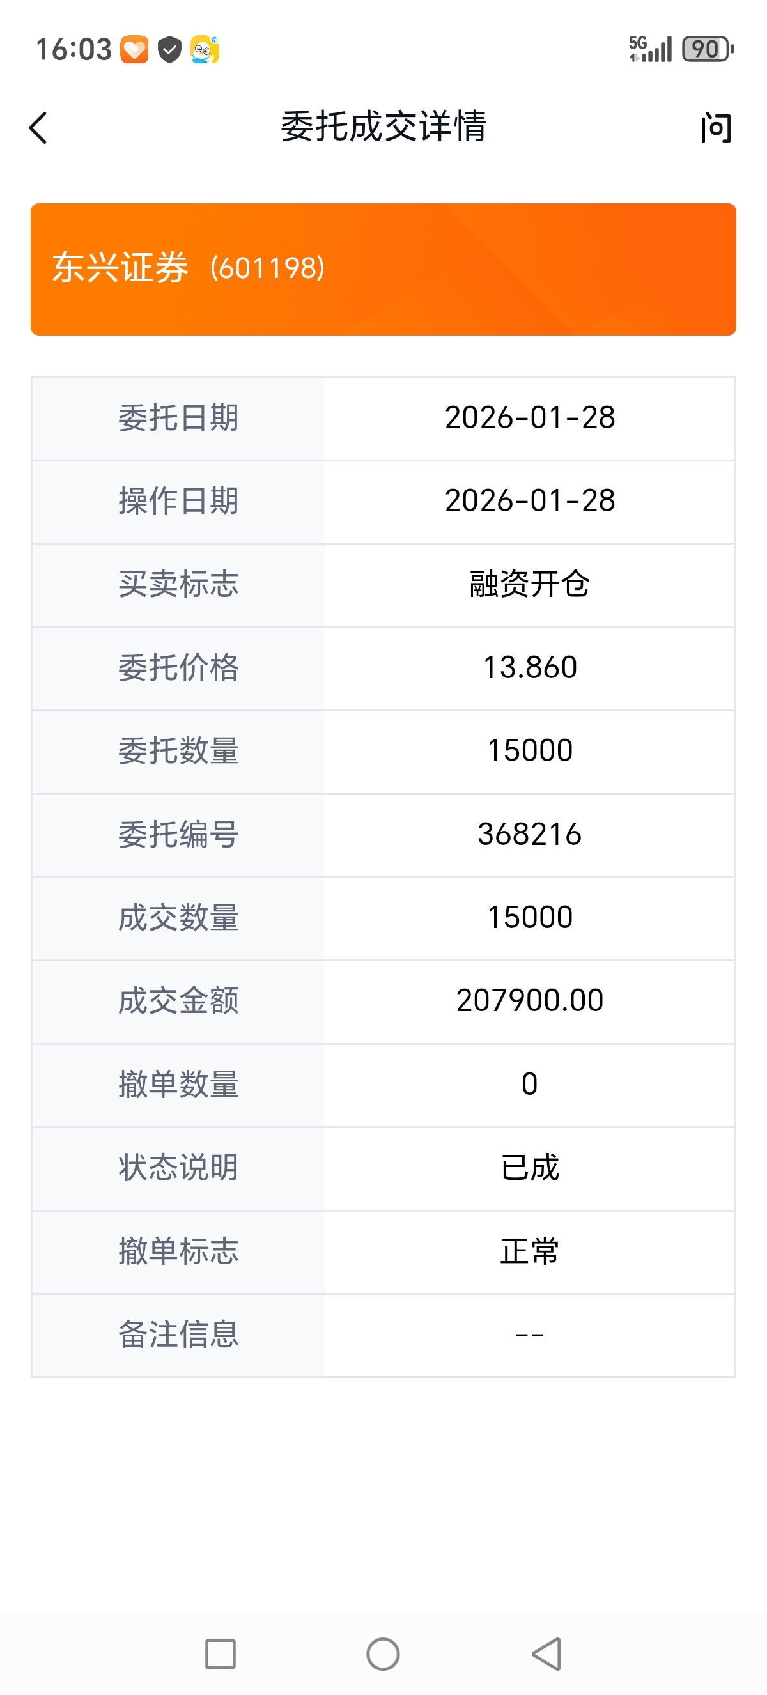
Task: Tap the back arrow icon
Action: (x=38, y=128)
